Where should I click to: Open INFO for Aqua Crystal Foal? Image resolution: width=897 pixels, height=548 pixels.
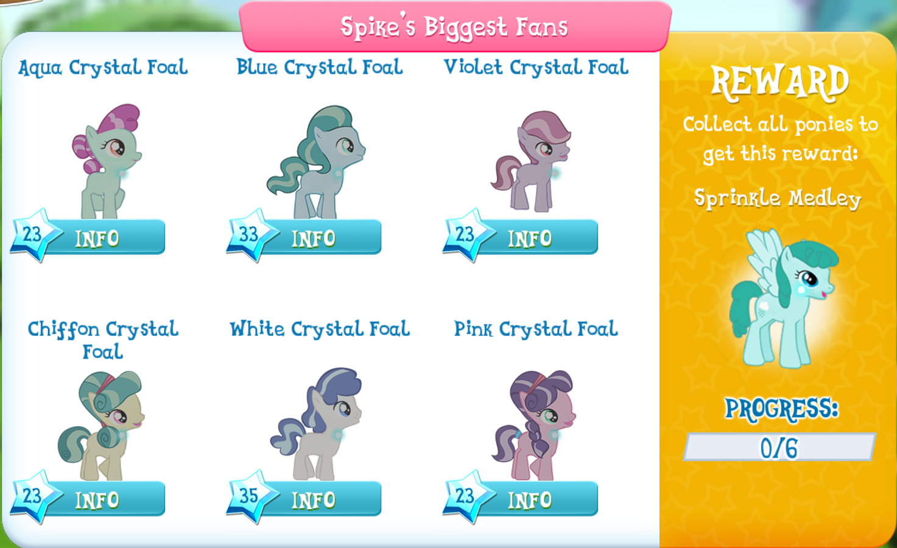pyautogui.click(x=104, y=238)
